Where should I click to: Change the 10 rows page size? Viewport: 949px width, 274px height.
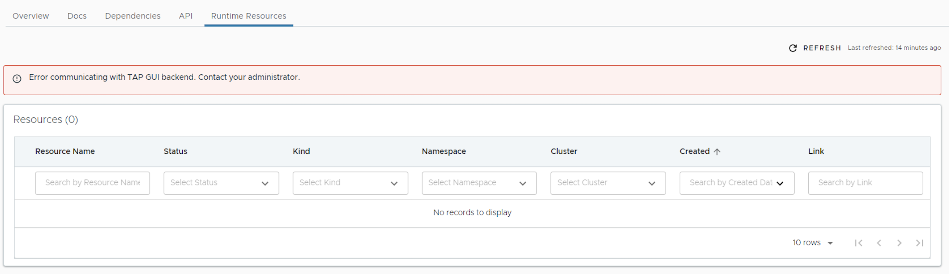click(x=813, y=243)
